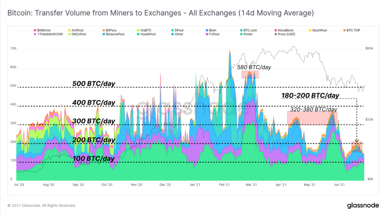The image size is (386, 216).
Task: Toggle the OKExPool legend series
Action: coord(77,34)
